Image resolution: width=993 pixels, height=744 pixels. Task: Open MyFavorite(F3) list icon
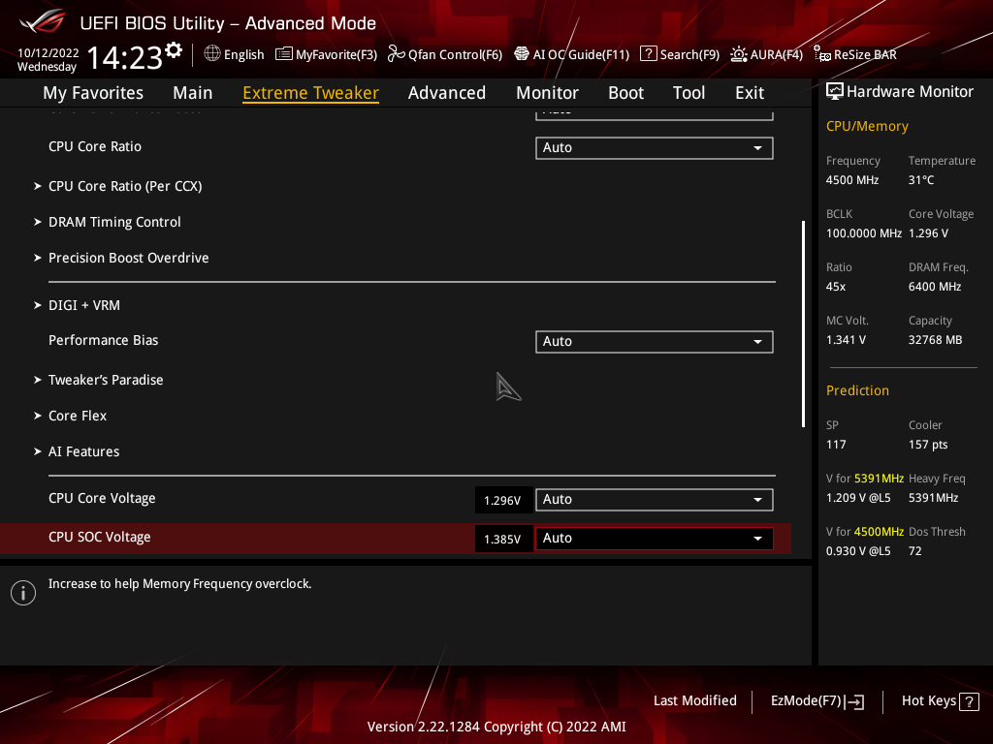(284, 54)
